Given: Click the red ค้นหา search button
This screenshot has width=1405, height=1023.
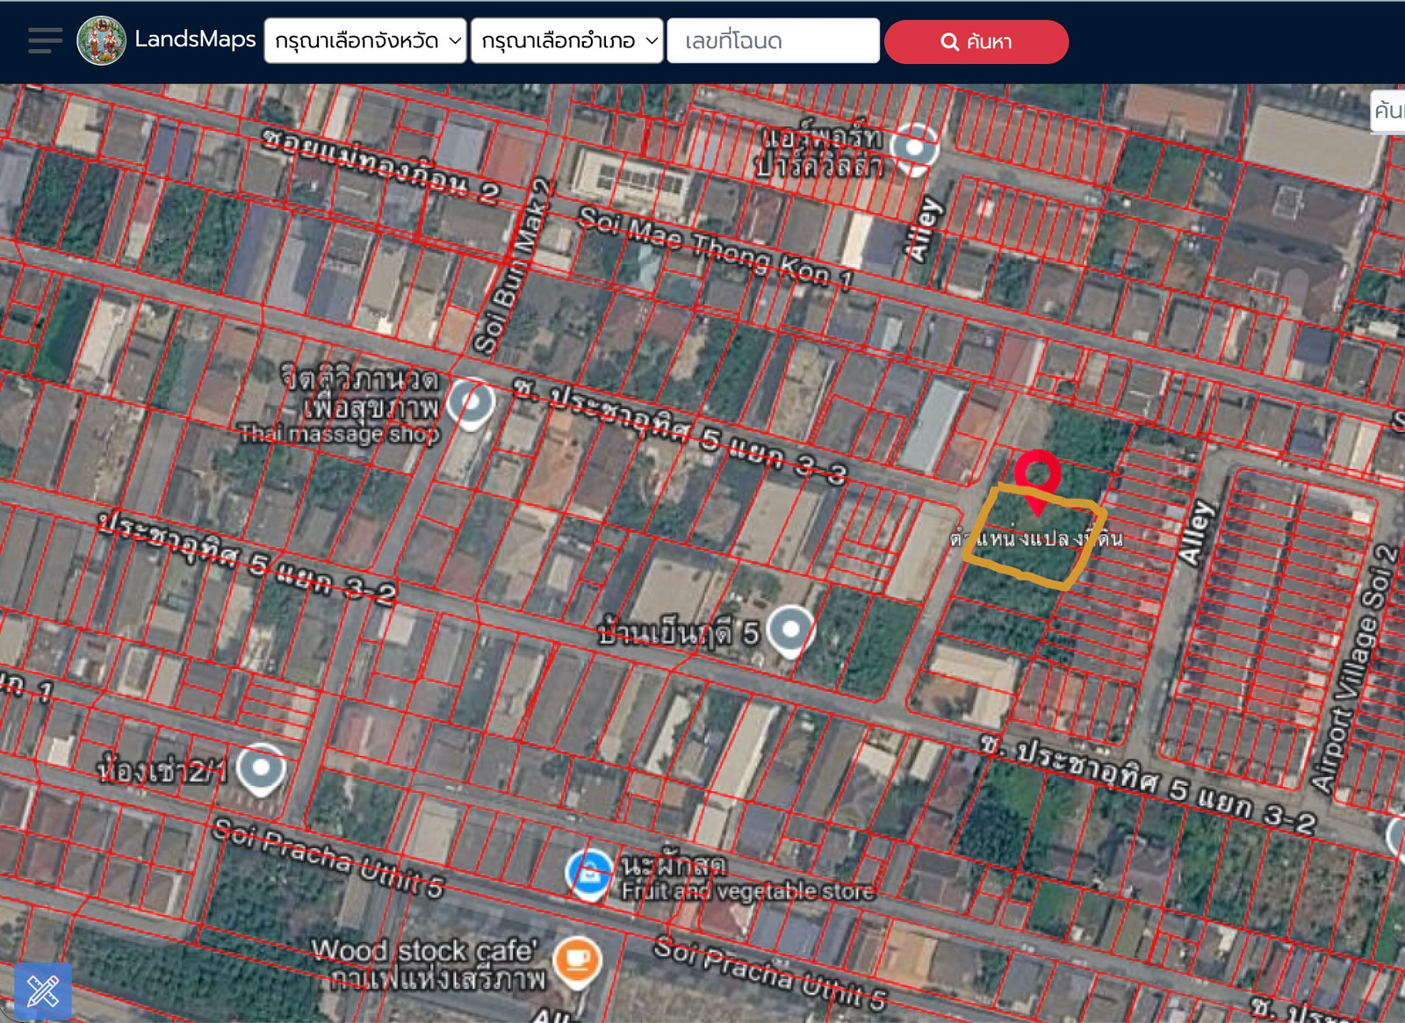Looking at the screenshot, I should coord(976,42).
